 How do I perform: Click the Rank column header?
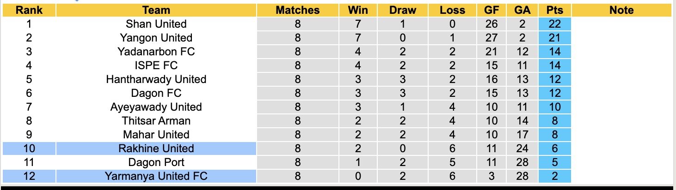click(x=29, y=10)
